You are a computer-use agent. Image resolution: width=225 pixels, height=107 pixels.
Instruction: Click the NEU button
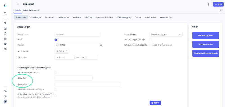click(x=219, y=4)
